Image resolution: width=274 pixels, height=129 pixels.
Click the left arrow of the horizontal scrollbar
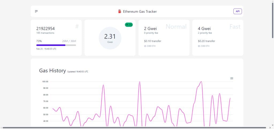(x=1, y=128)
